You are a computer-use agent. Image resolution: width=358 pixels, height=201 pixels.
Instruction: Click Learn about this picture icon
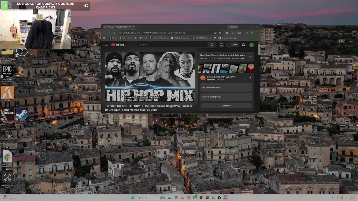tap(7, 180)
